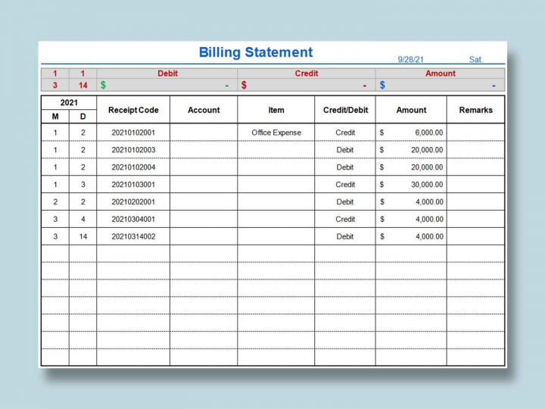Viewport: 545px width, 409px height.
Task: Click the Account column header
Action: pos(204,110)
